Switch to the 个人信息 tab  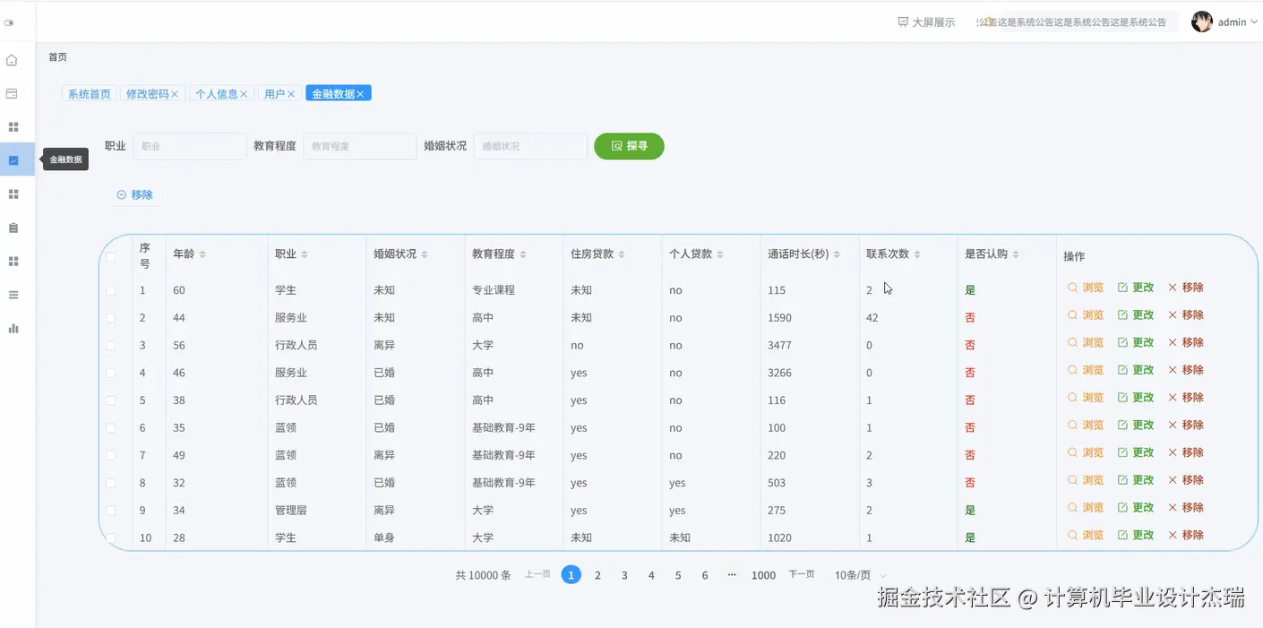(216, 93)
